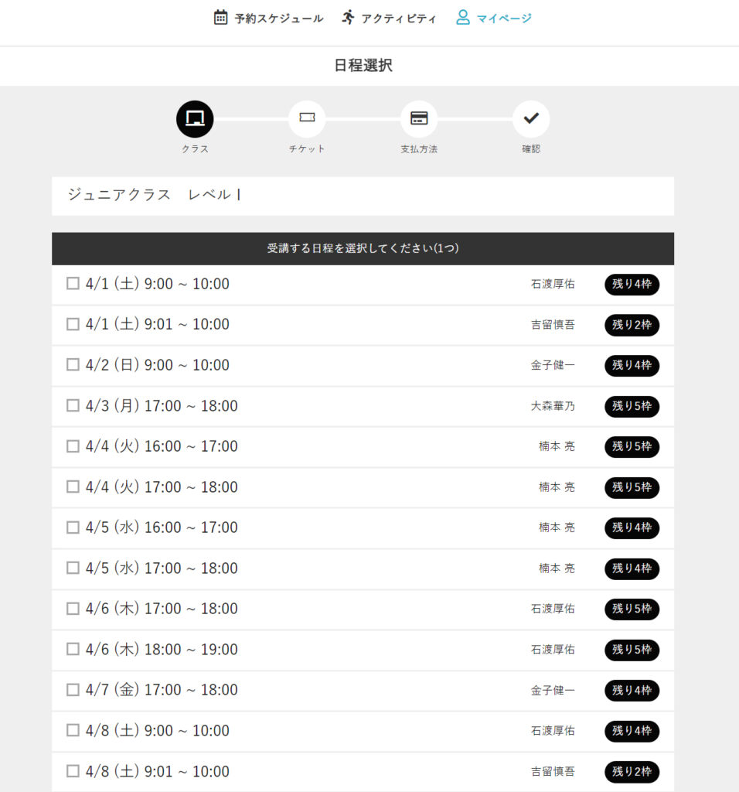
Task: Select the 支払方法 credit card step icon
Action: click(x=419, y=118)
